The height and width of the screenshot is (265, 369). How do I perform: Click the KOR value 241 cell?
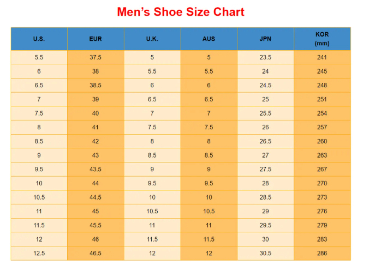coord(322,57)
